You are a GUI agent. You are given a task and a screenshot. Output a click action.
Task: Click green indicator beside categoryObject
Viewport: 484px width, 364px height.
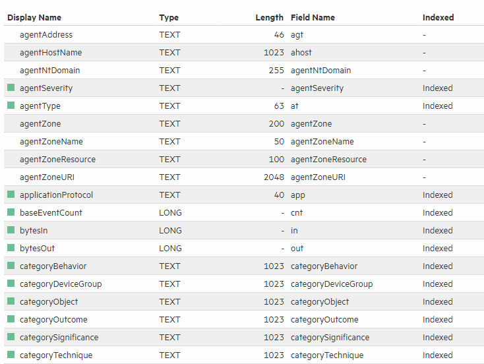(11, 301)
